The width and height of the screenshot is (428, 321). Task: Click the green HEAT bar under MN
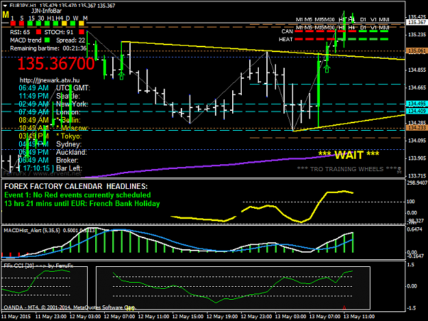383,39
